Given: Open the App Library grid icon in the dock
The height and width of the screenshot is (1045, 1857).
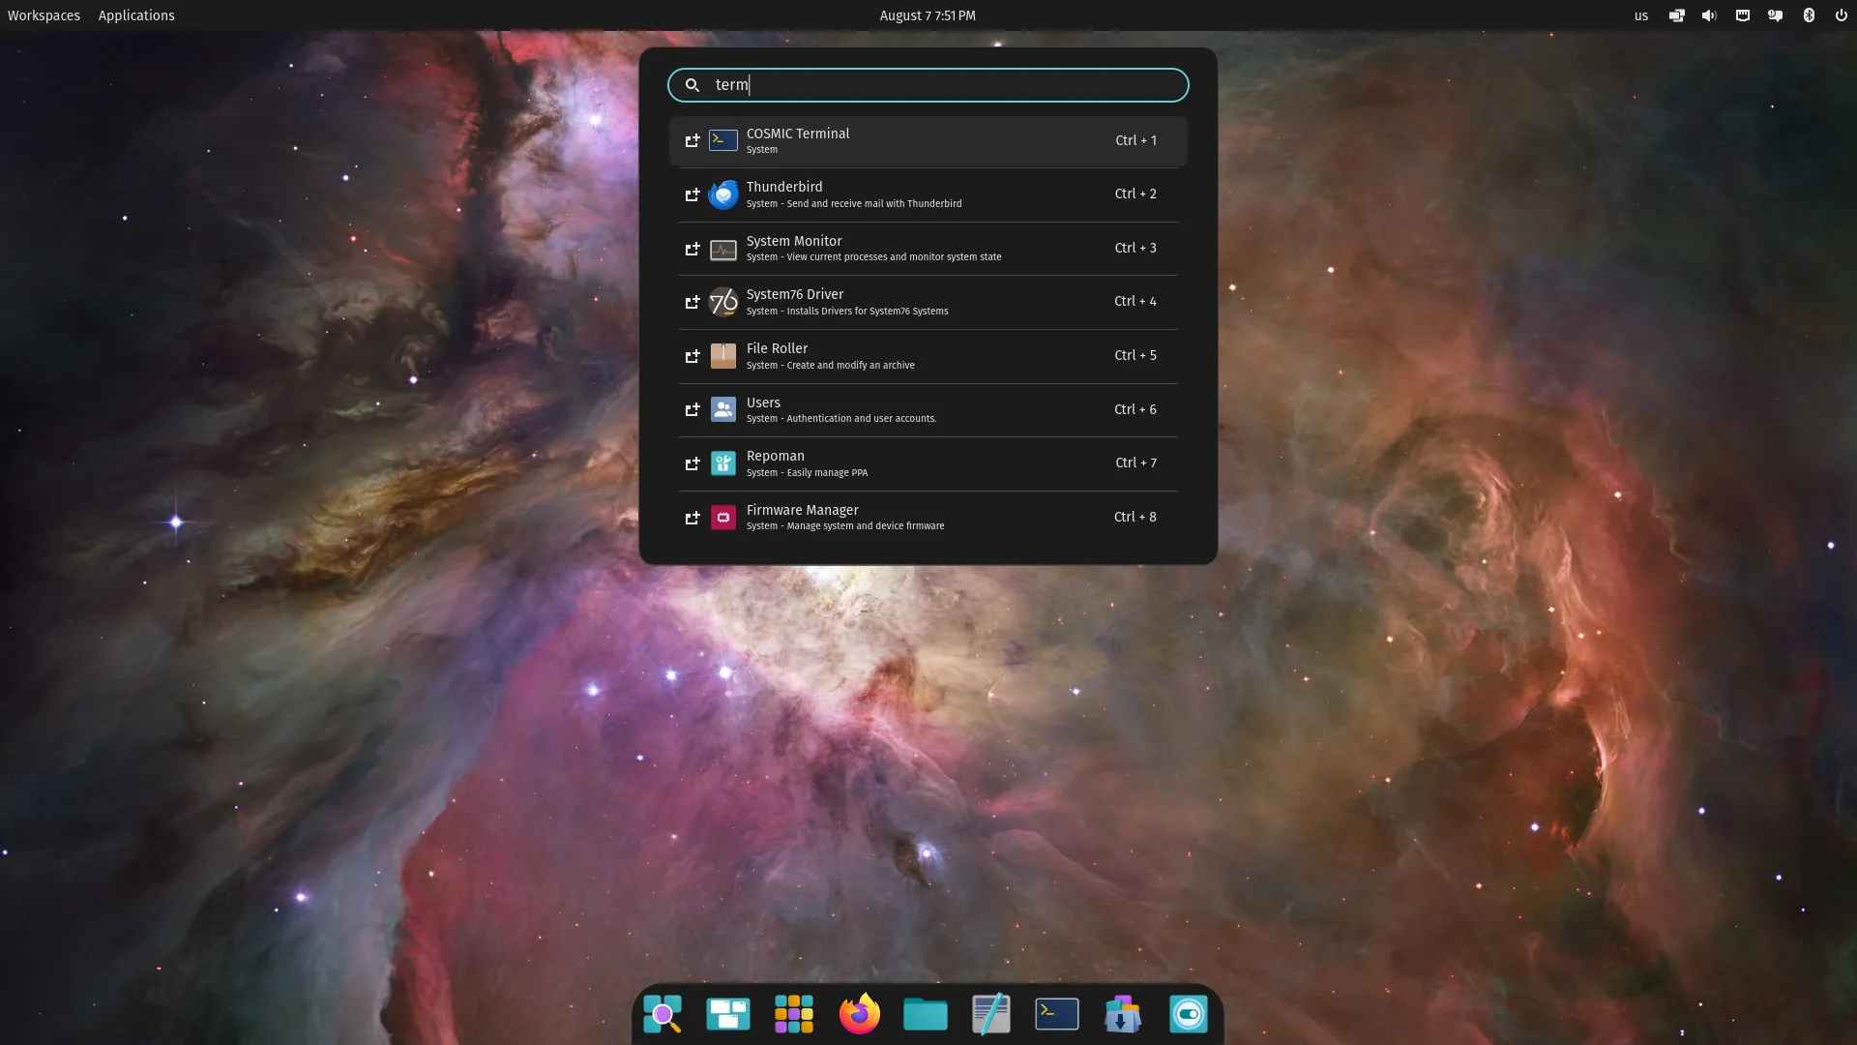Looking at the screenshot, I should tap(794, 1014).
